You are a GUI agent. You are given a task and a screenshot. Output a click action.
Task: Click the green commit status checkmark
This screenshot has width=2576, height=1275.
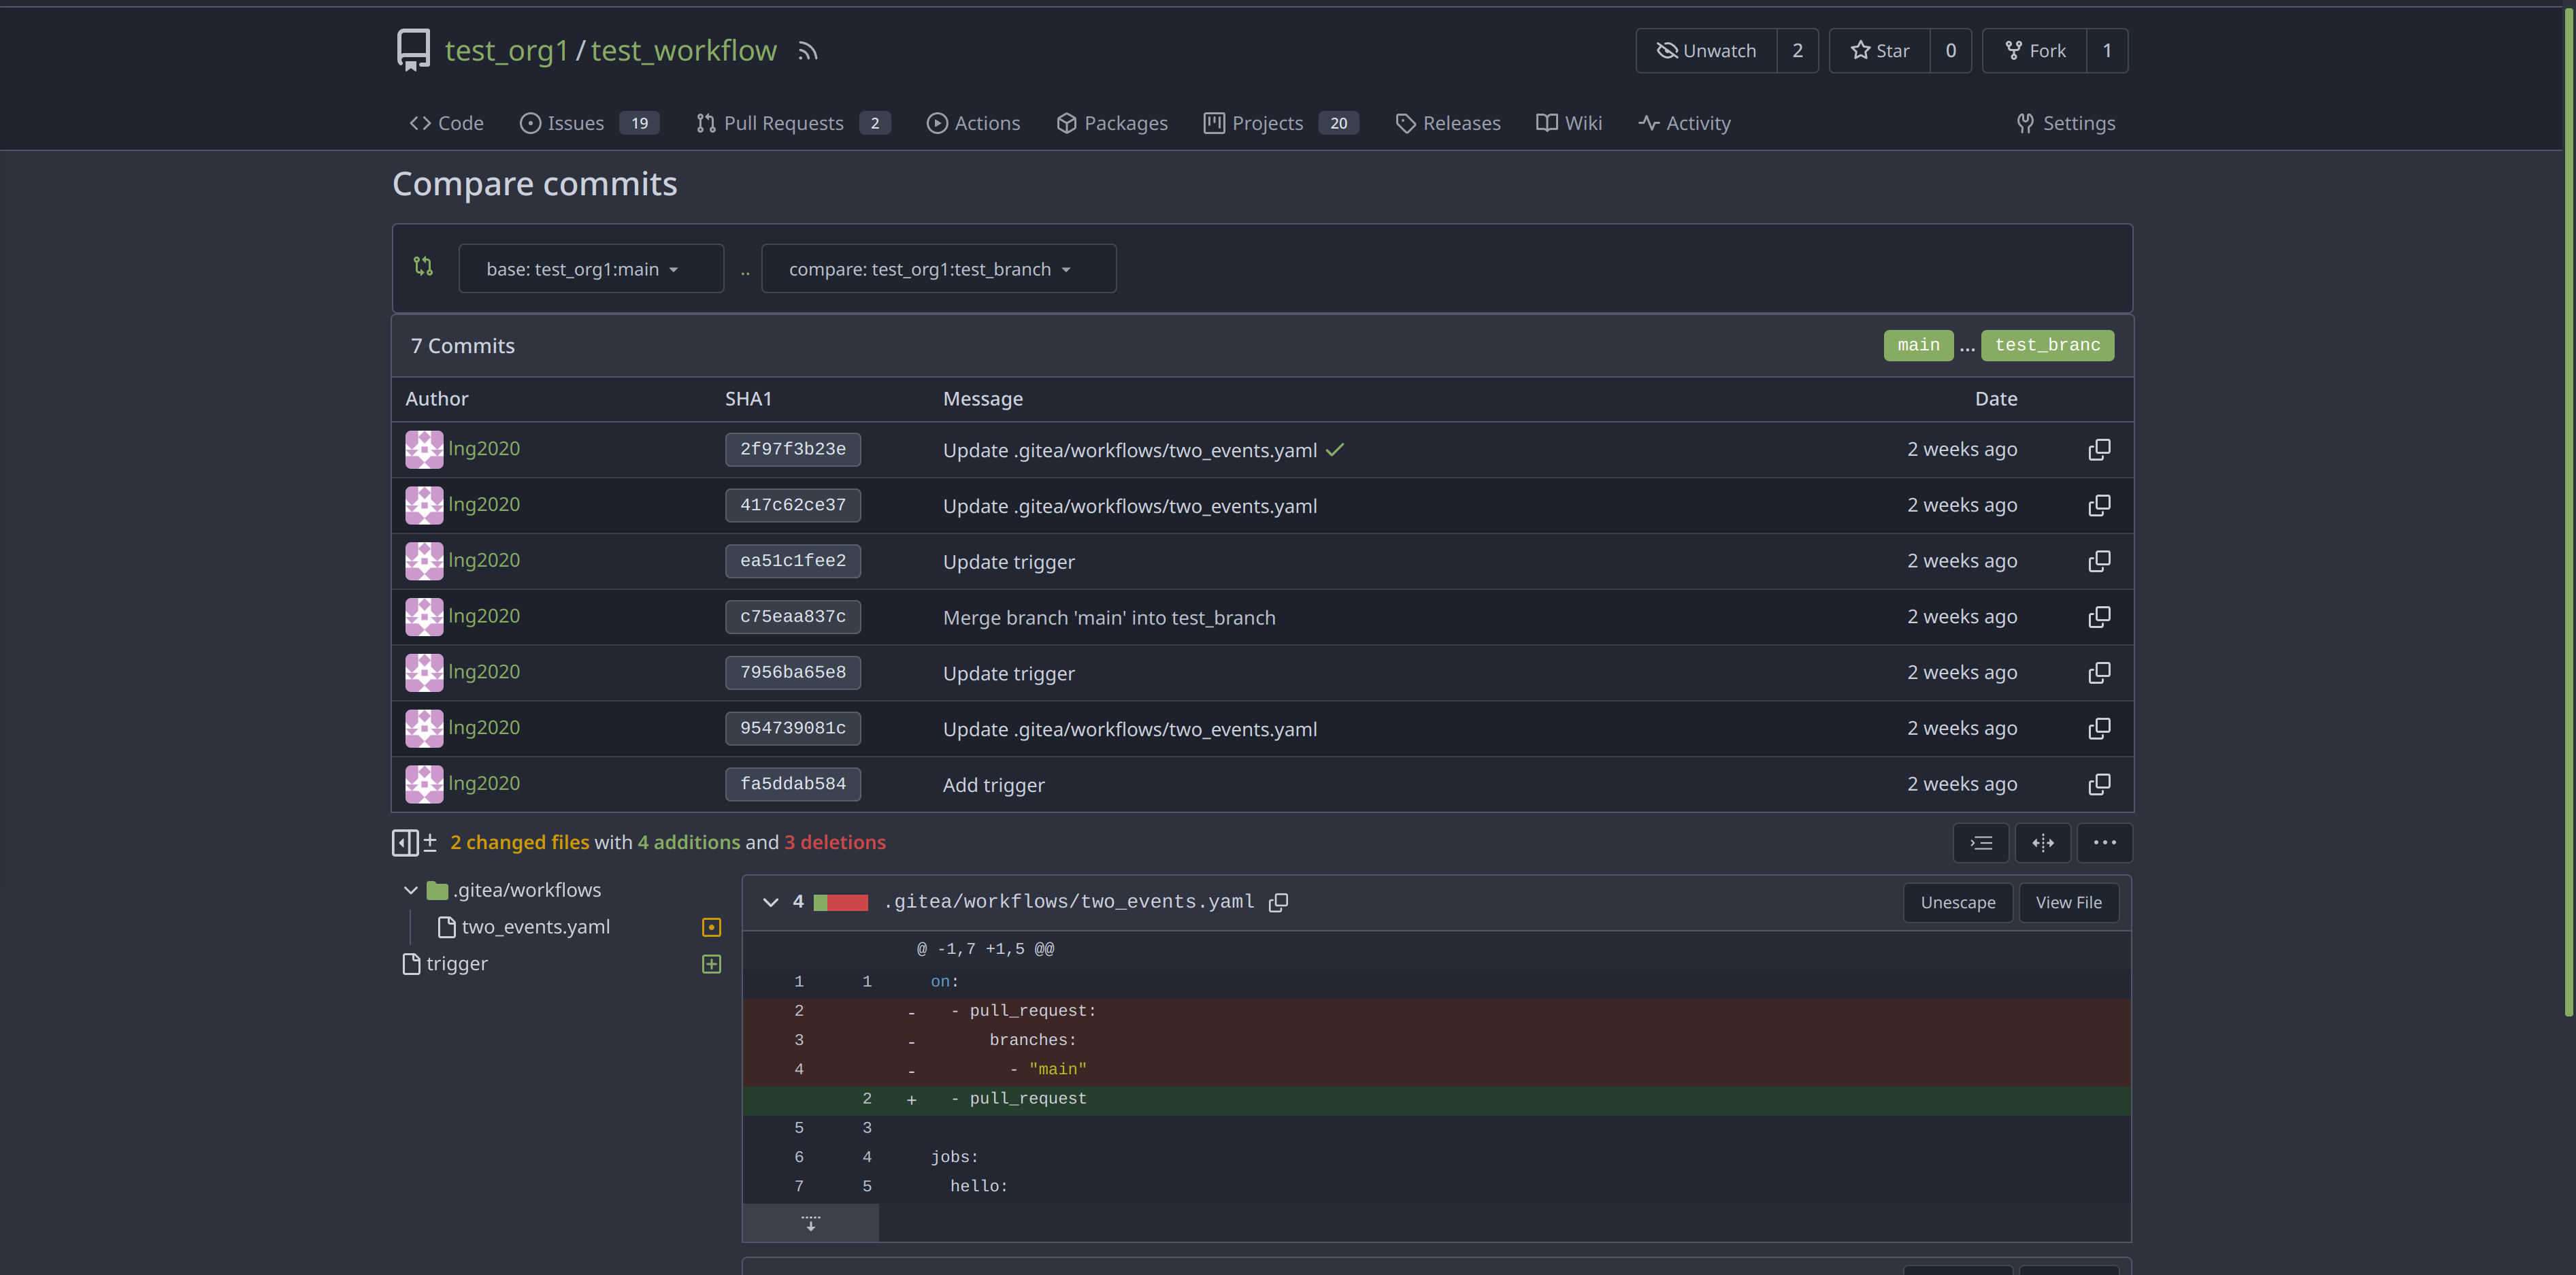(x=1335, y=450)
